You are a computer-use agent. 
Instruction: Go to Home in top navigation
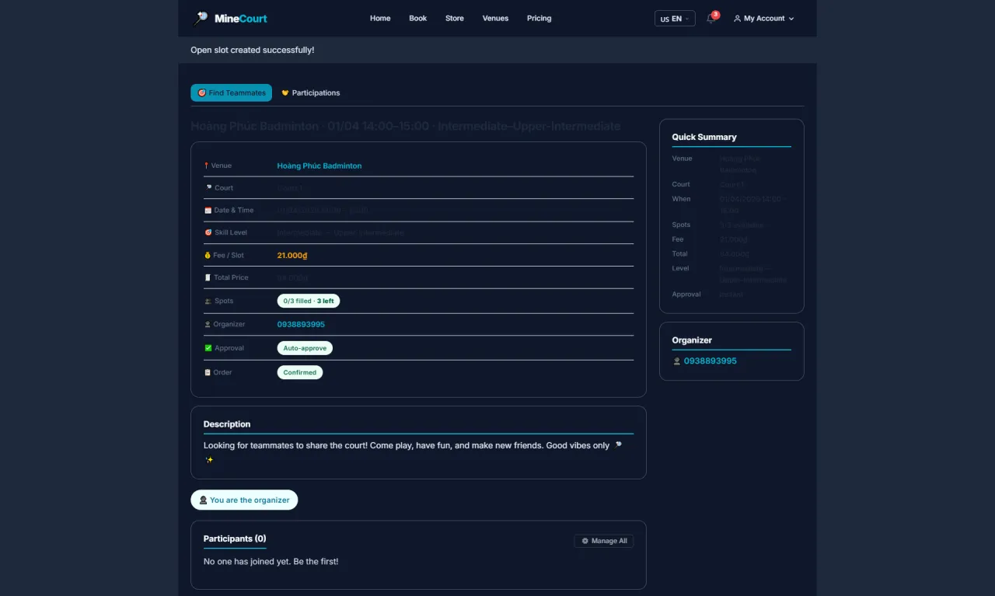[380, 19]
